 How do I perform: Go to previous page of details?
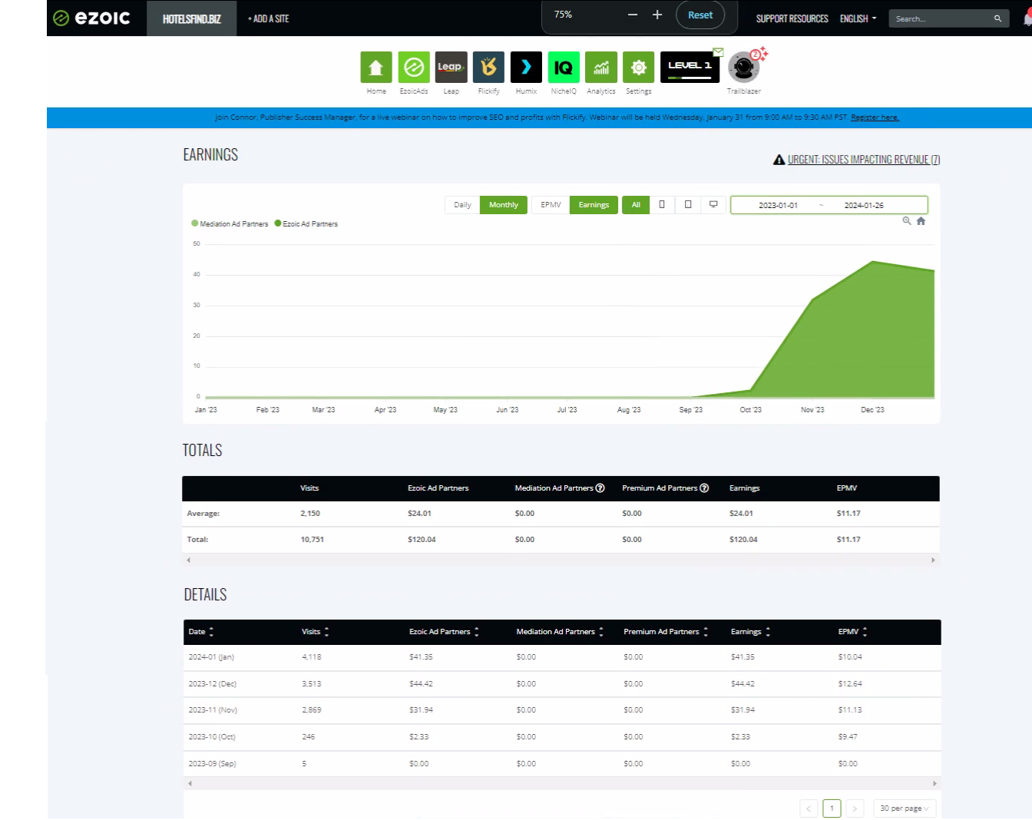tap(809, 808)
